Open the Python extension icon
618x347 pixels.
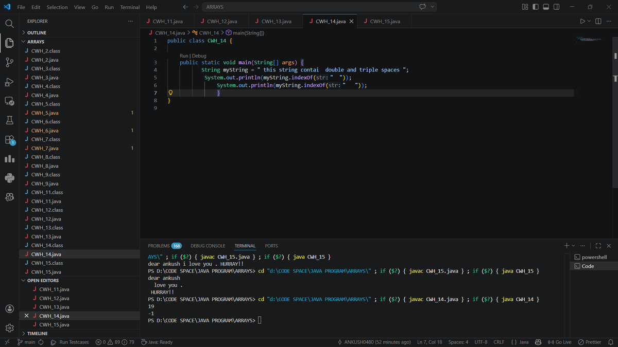pyautogui.click(x=9, y=178)
